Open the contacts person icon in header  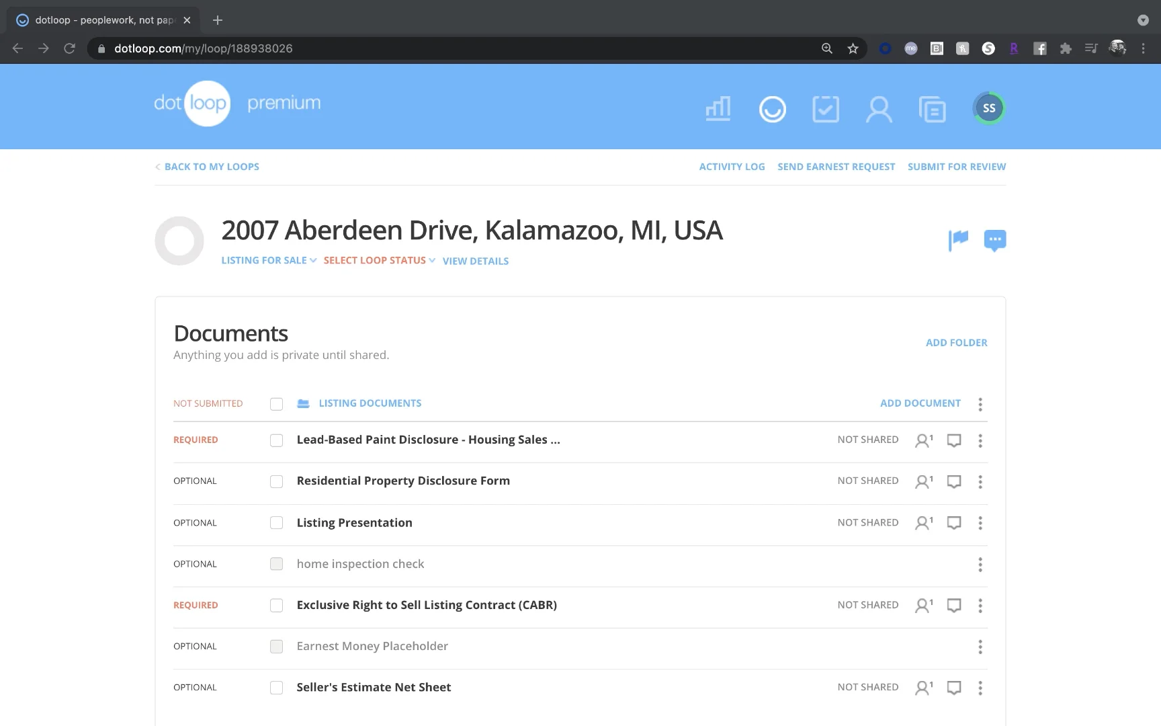[x=879, y=109]
